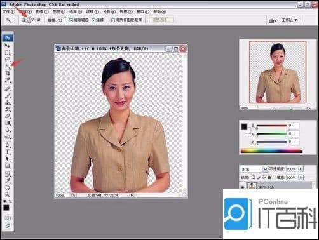Select the Pen tool
This screenshot has height=240, width=319.
coord(8,145)
